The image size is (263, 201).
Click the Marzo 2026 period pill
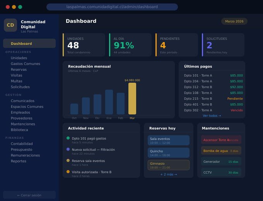(234, 21)
